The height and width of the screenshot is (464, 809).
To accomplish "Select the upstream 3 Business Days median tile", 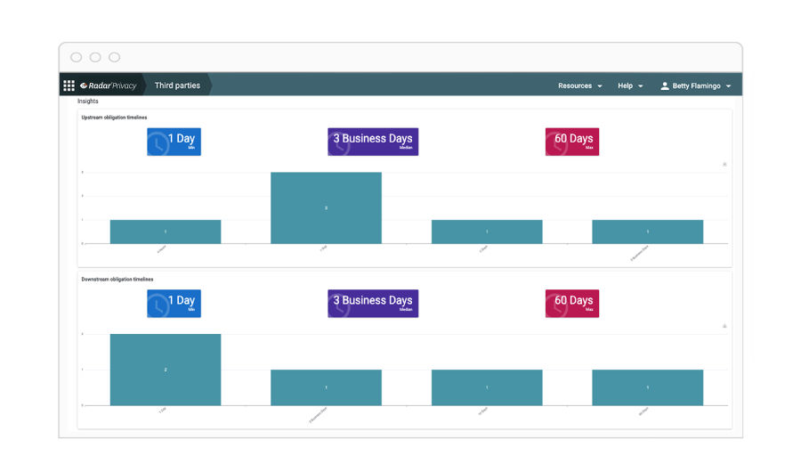I will (372, 142).
